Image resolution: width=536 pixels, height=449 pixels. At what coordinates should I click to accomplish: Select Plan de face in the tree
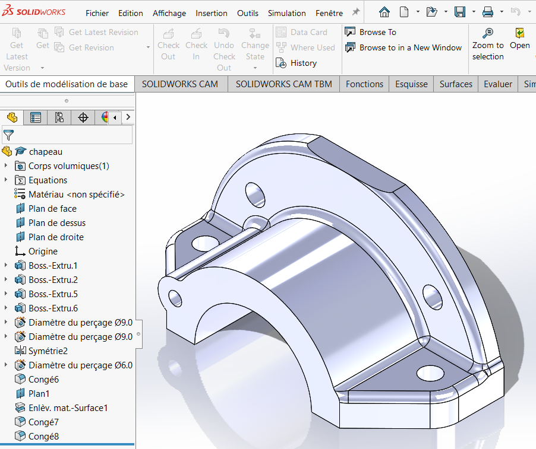(53, 208)
